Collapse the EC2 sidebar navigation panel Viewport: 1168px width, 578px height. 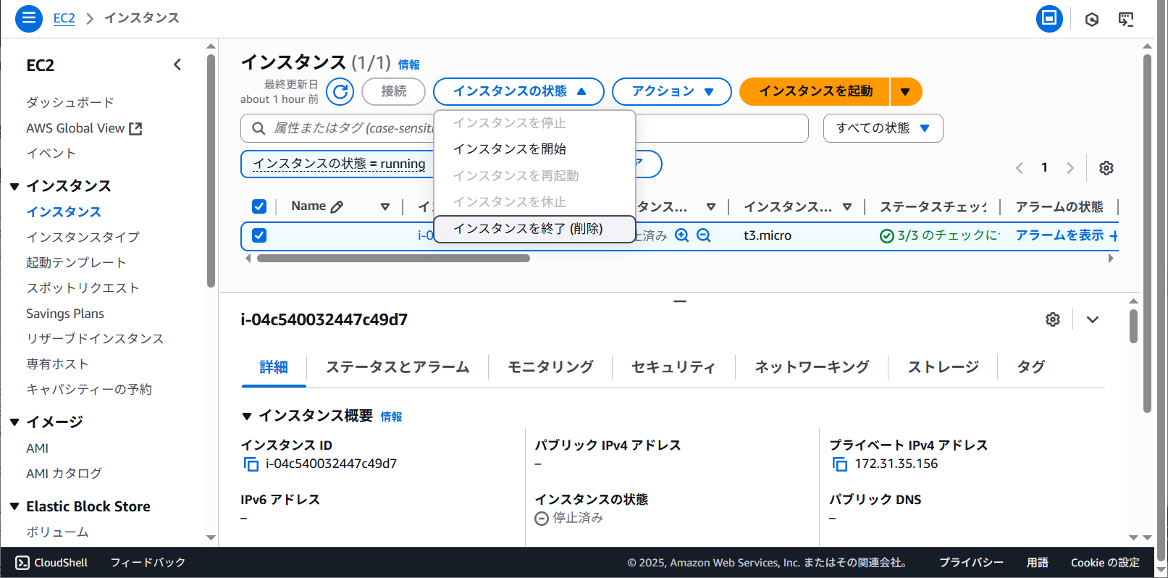click(x=177, y=65)
